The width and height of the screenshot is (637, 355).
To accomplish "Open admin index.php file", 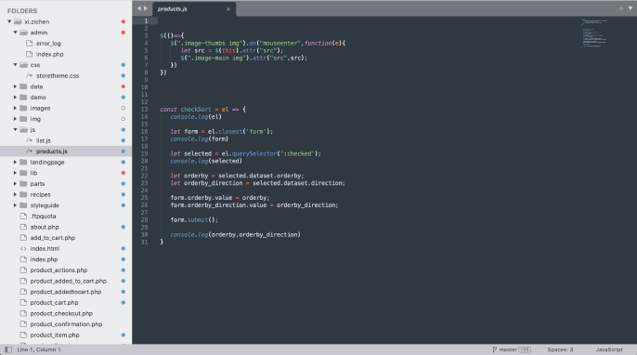I will 49,54.
